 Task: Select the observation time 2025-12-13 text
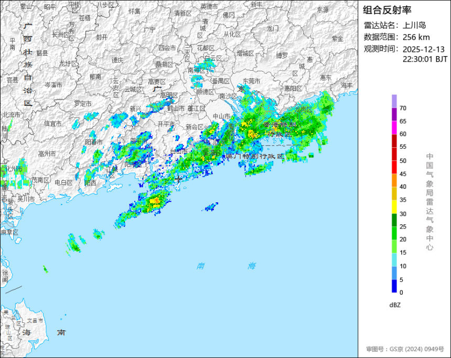423,49
